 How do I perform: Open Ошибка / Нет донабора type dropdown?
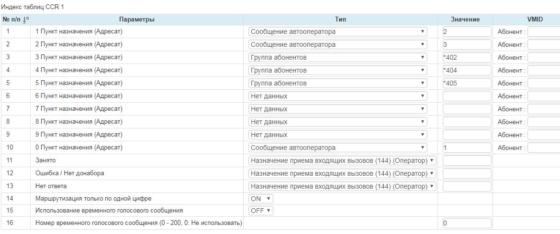(342, 173)
